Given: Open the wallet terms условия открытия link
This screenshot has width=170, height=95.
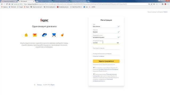Looking at the screenshot, I should point(109,69).
